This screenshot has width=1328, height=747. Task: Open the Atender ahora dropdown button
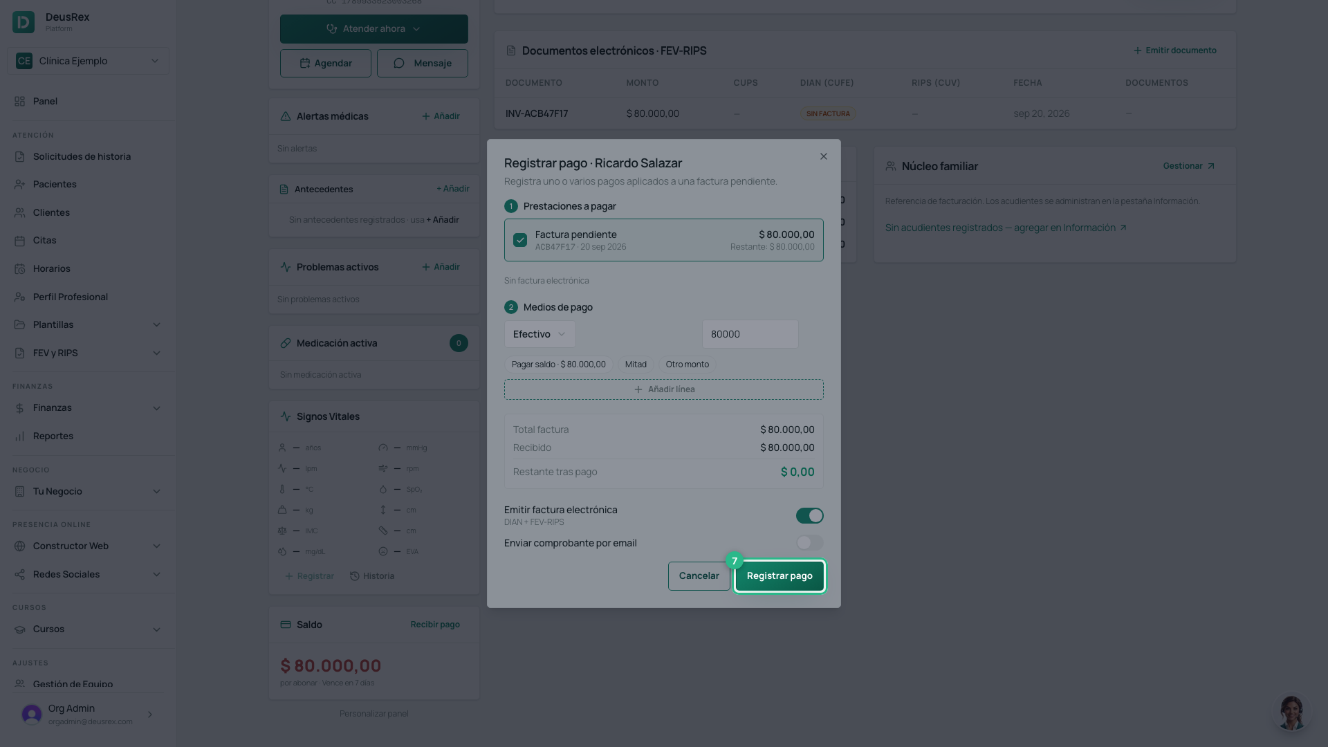[373, 29]
